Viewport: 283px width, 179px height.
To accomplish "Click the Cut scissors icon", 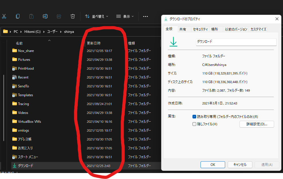I will pos(4,16).
